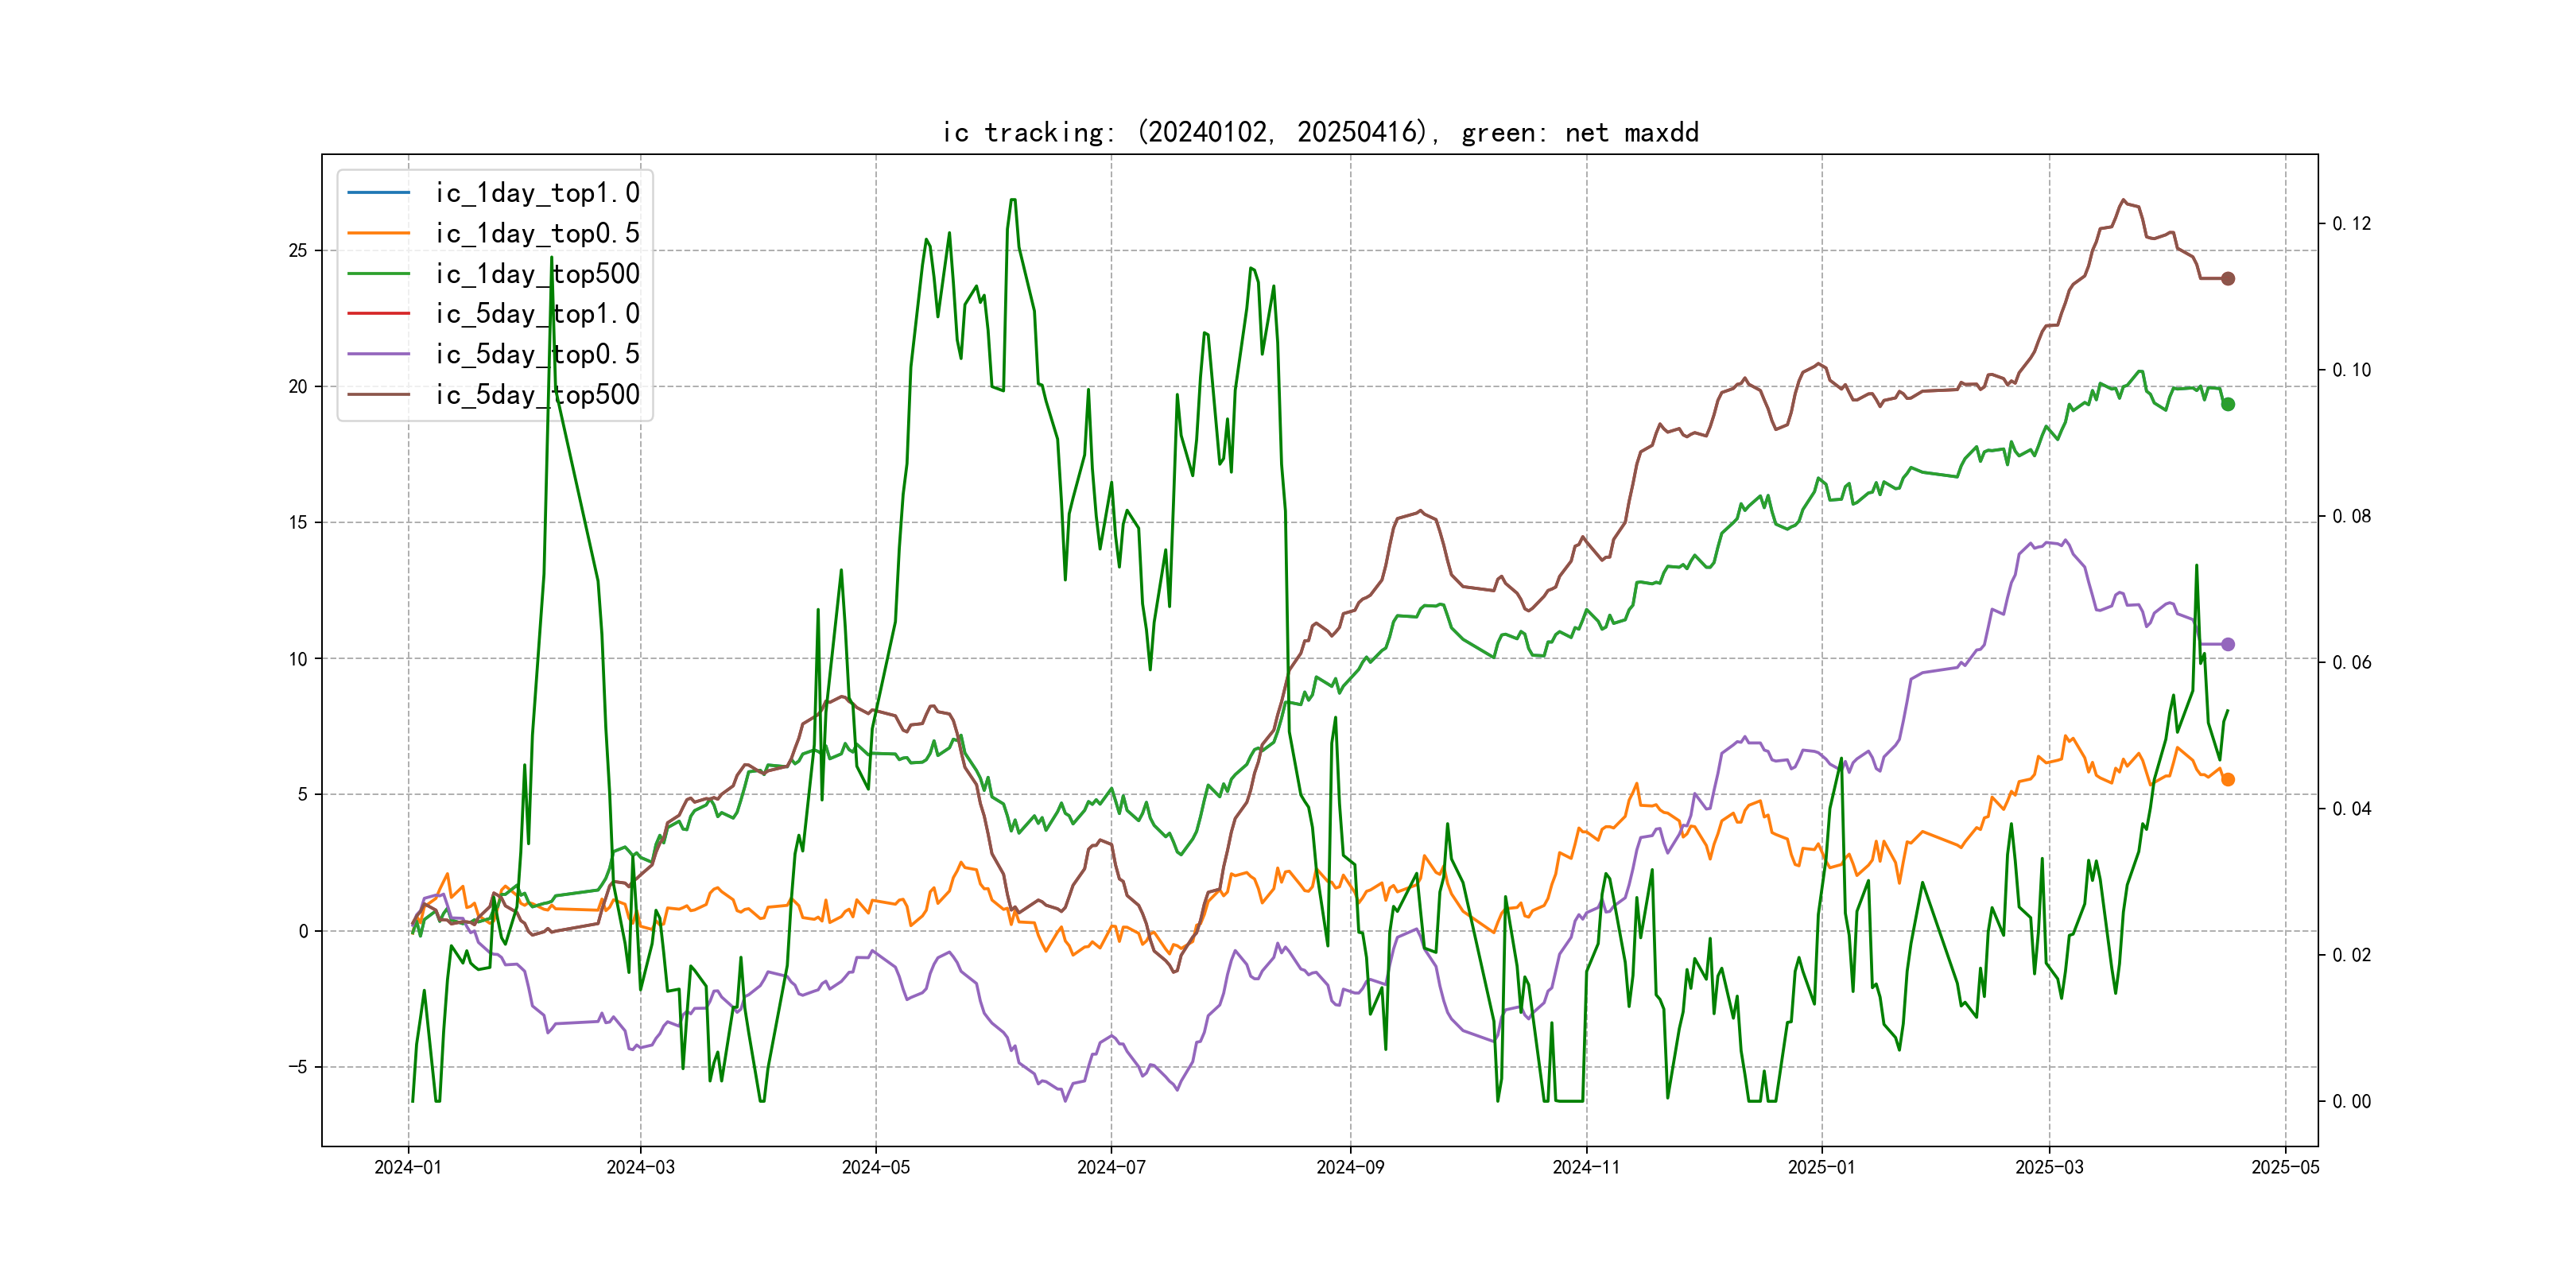Click the ic_5day_top500 legend label
The image size is (2576, 1288).
pos(536,395)
